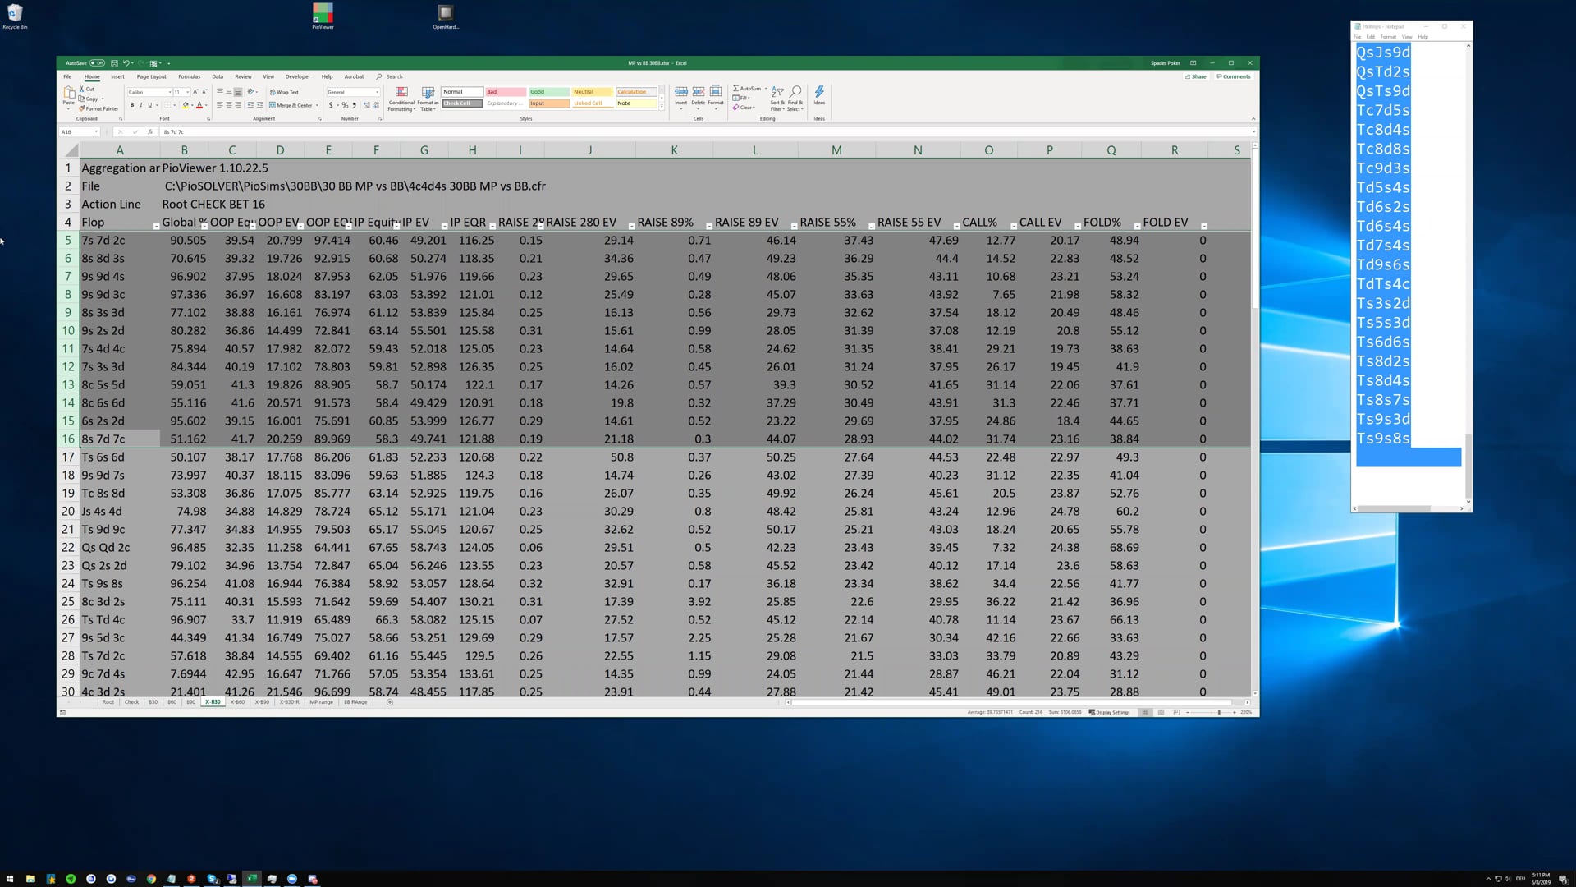Switch to the MP range sheet tab
The height and width of the screenshot is (887, 1576).
321,702
